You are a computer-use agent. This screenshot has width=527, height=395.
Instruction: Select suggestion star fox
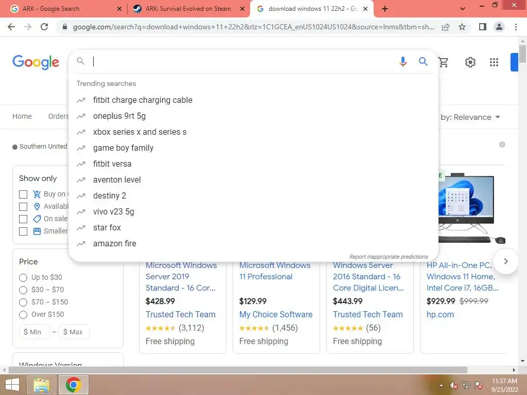pyautogui.click(x=253, y=227)
